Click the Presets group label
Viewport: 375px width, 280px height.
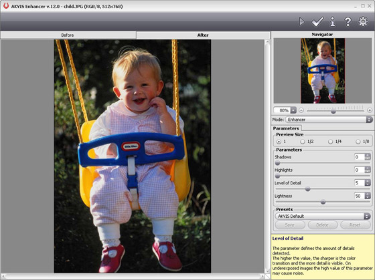pyautogui.click(x=285, y=209)
